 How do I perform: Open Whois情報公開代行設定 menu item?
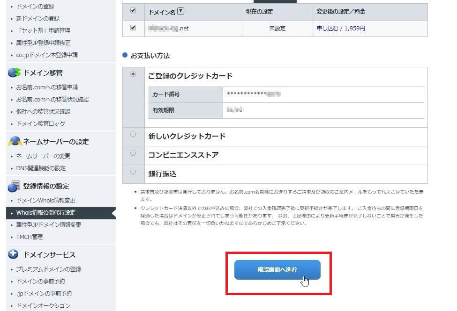tap(45, 213)
